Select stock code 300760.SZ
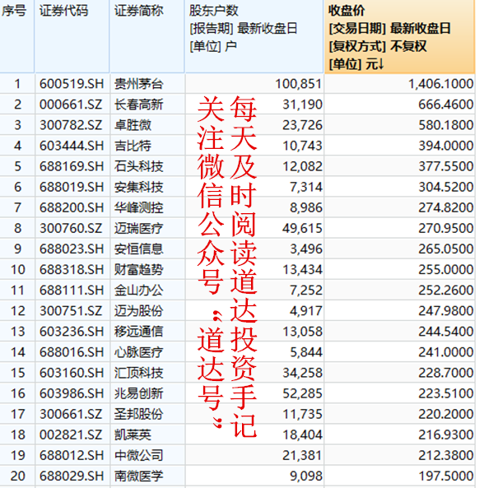Image resolution: width=484 pixels, height=488 pixels. click(71, 229)
